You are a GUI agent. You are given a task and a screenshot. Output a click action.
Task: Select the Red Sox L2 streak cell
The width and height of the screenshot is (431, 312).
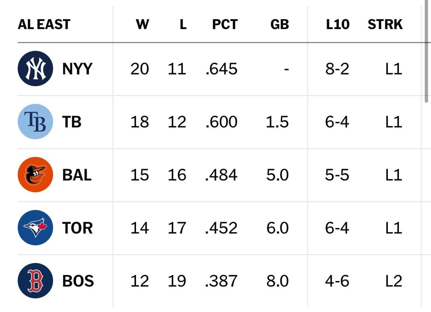click(394, 281)
